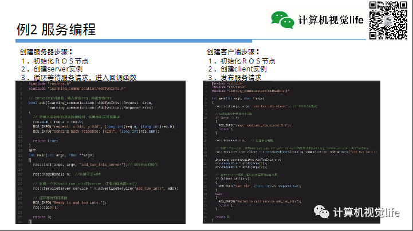
Task: Click step "2. 创建server实例"
Action: tap(52, 69)
